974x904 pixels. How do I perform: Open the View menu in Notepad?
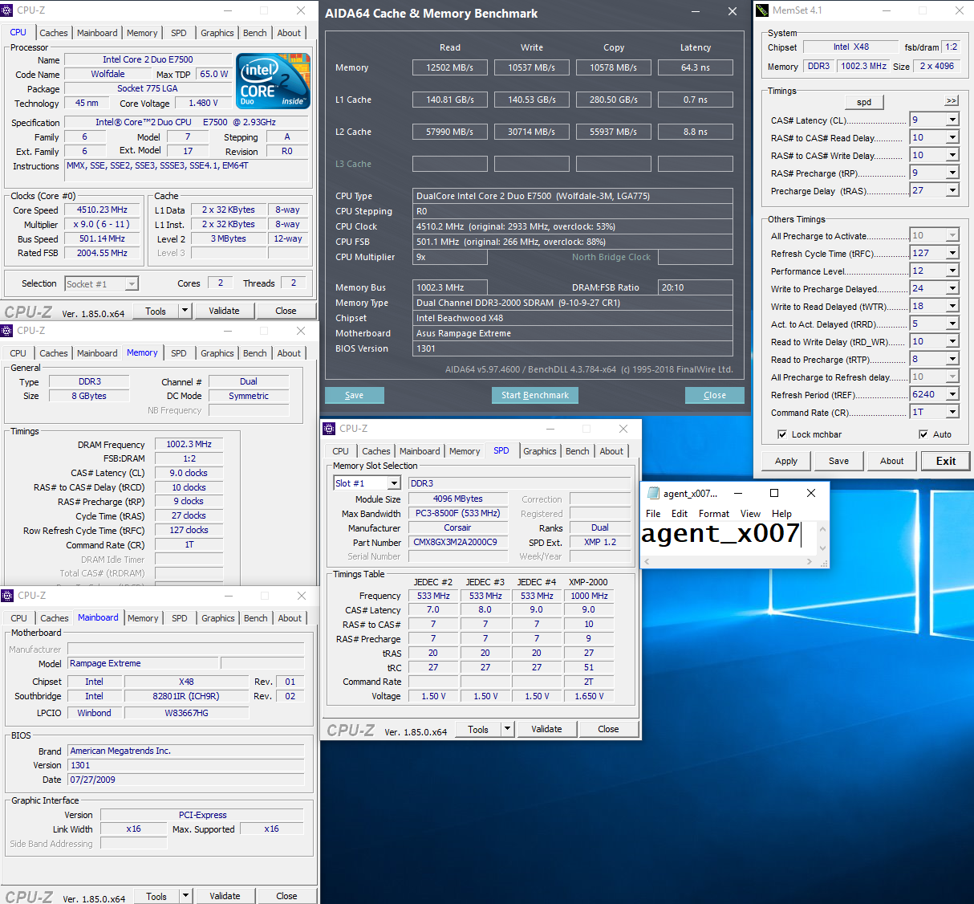[750, 514]
